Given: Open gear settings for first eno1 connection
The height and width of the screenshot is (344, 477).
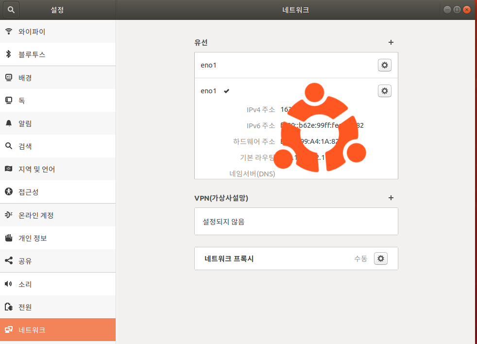Looking at the screenshot, I should [385, 65].
